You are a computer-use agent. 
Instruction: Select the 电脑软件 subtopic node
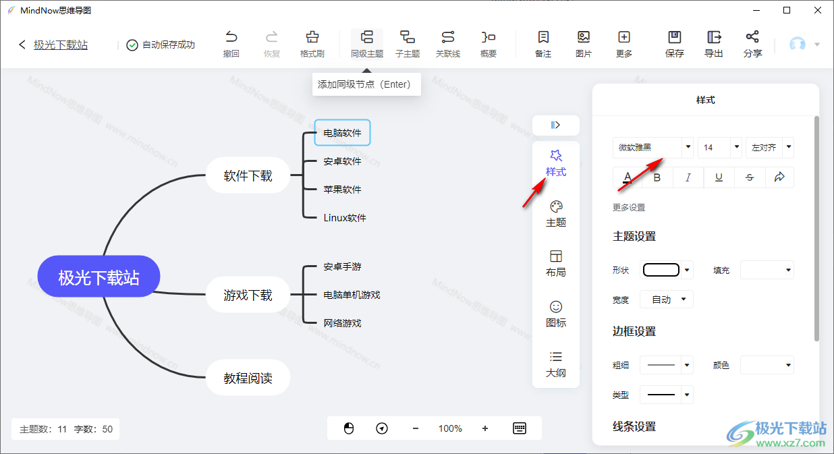pos(342,133)
